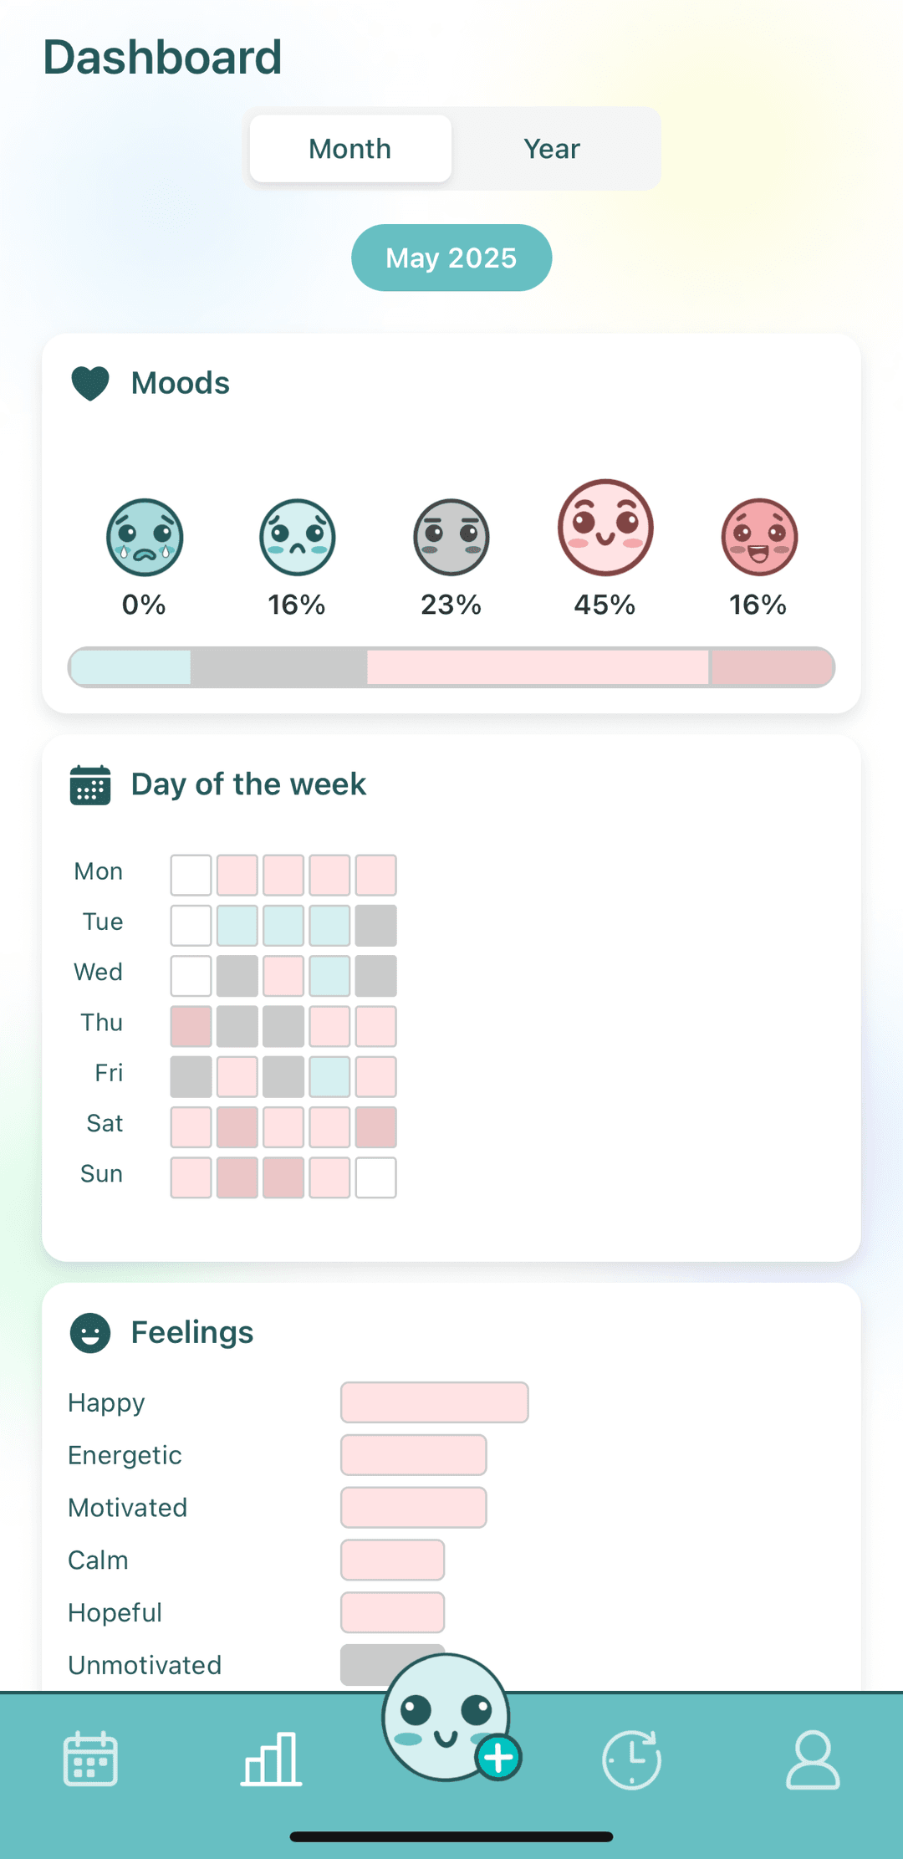
Task: Tap the first cell in the Sunday row
Action: tap(191, 1177)
